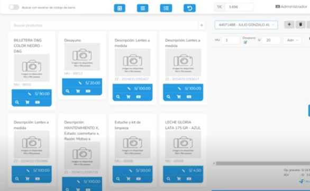Click money icon on Estuche y kit card
This screenshot has height=191, width=310.
[x=139, y=179]
